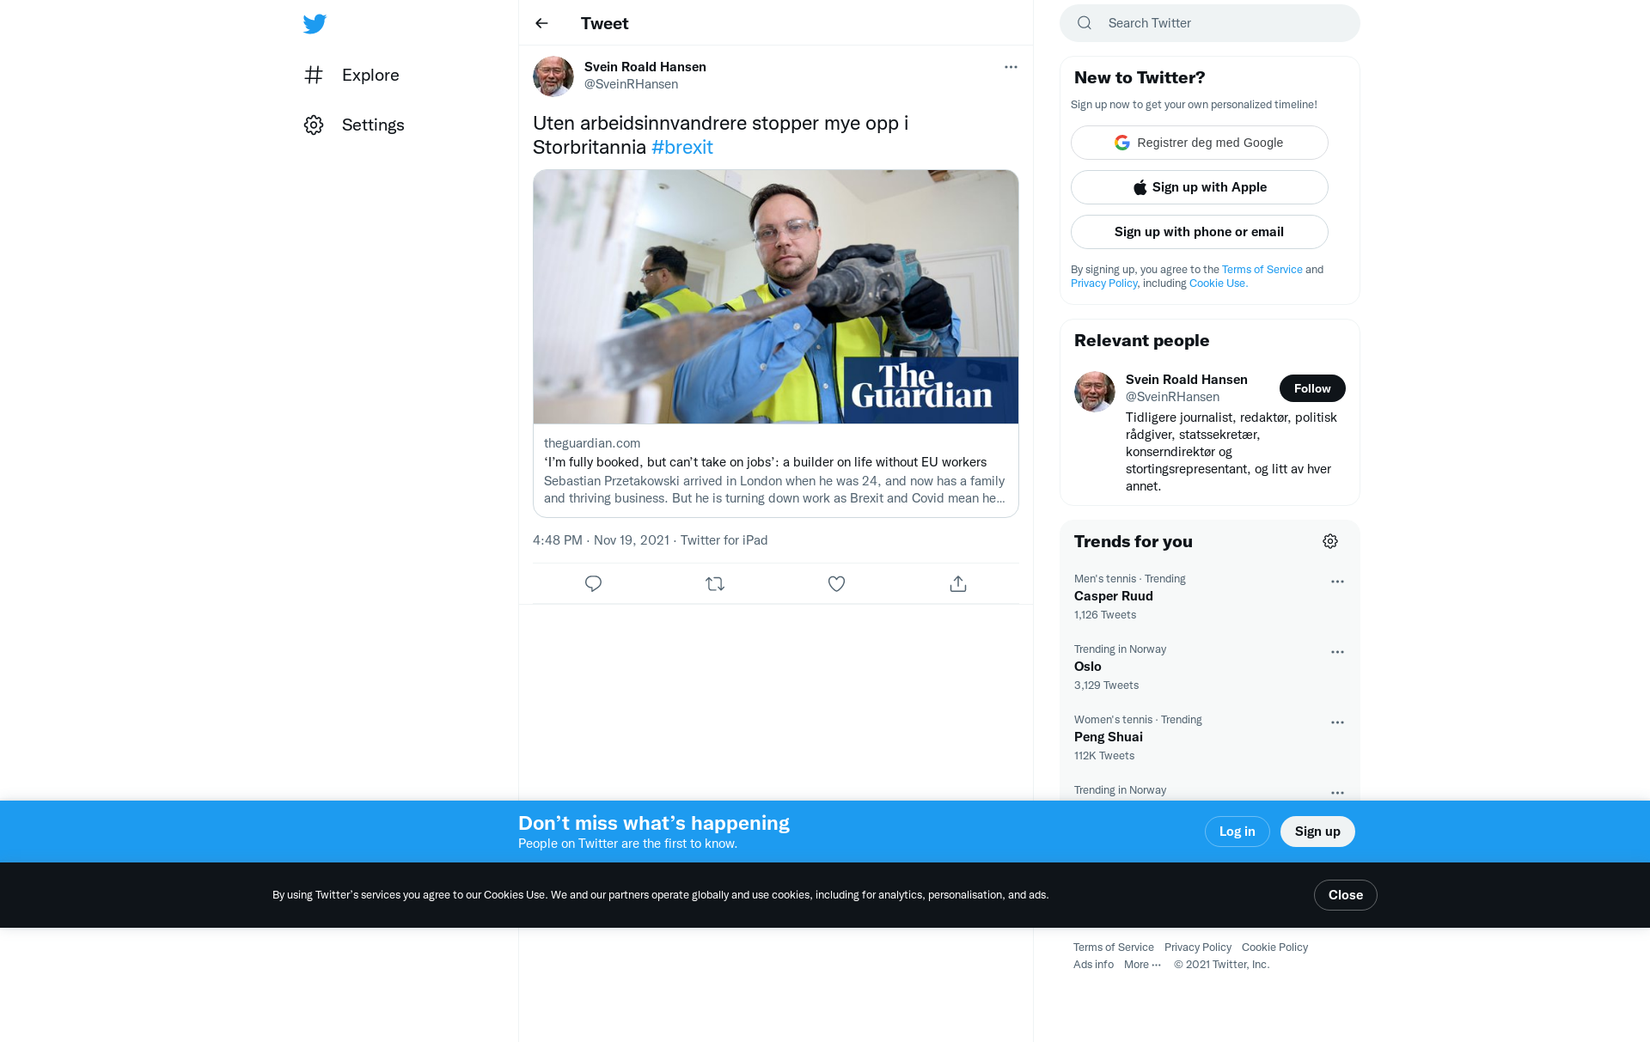Open Settings in the left sidebar
The height and width of the screenshot is (1042, 1650).
(354, 125)
